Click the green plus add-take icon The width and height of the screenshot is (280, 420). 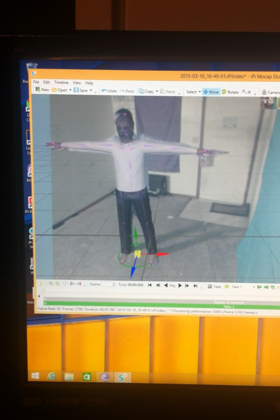[227, 286]
